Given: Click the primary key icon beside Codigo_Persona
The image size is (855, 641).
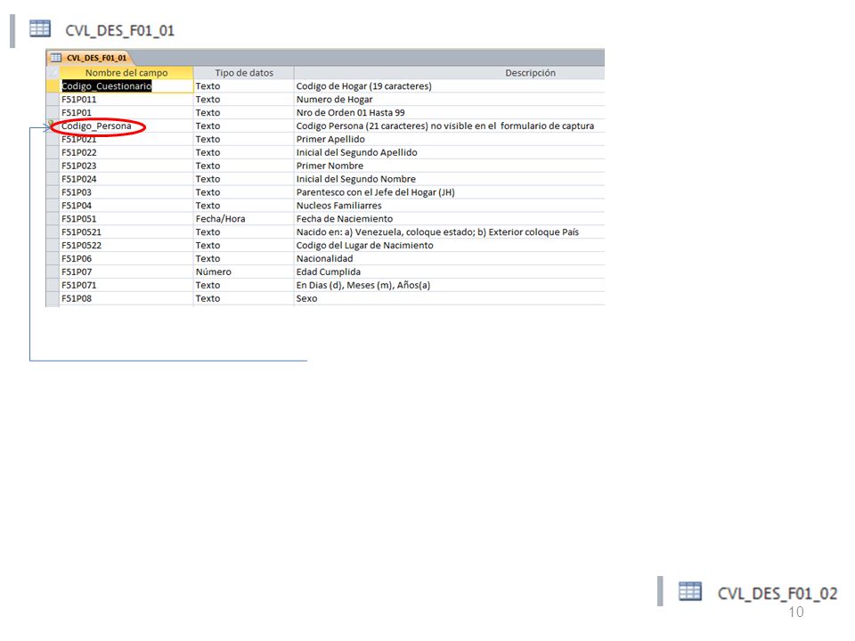Looking at the screenshot, I should click(x=52, y=125).
